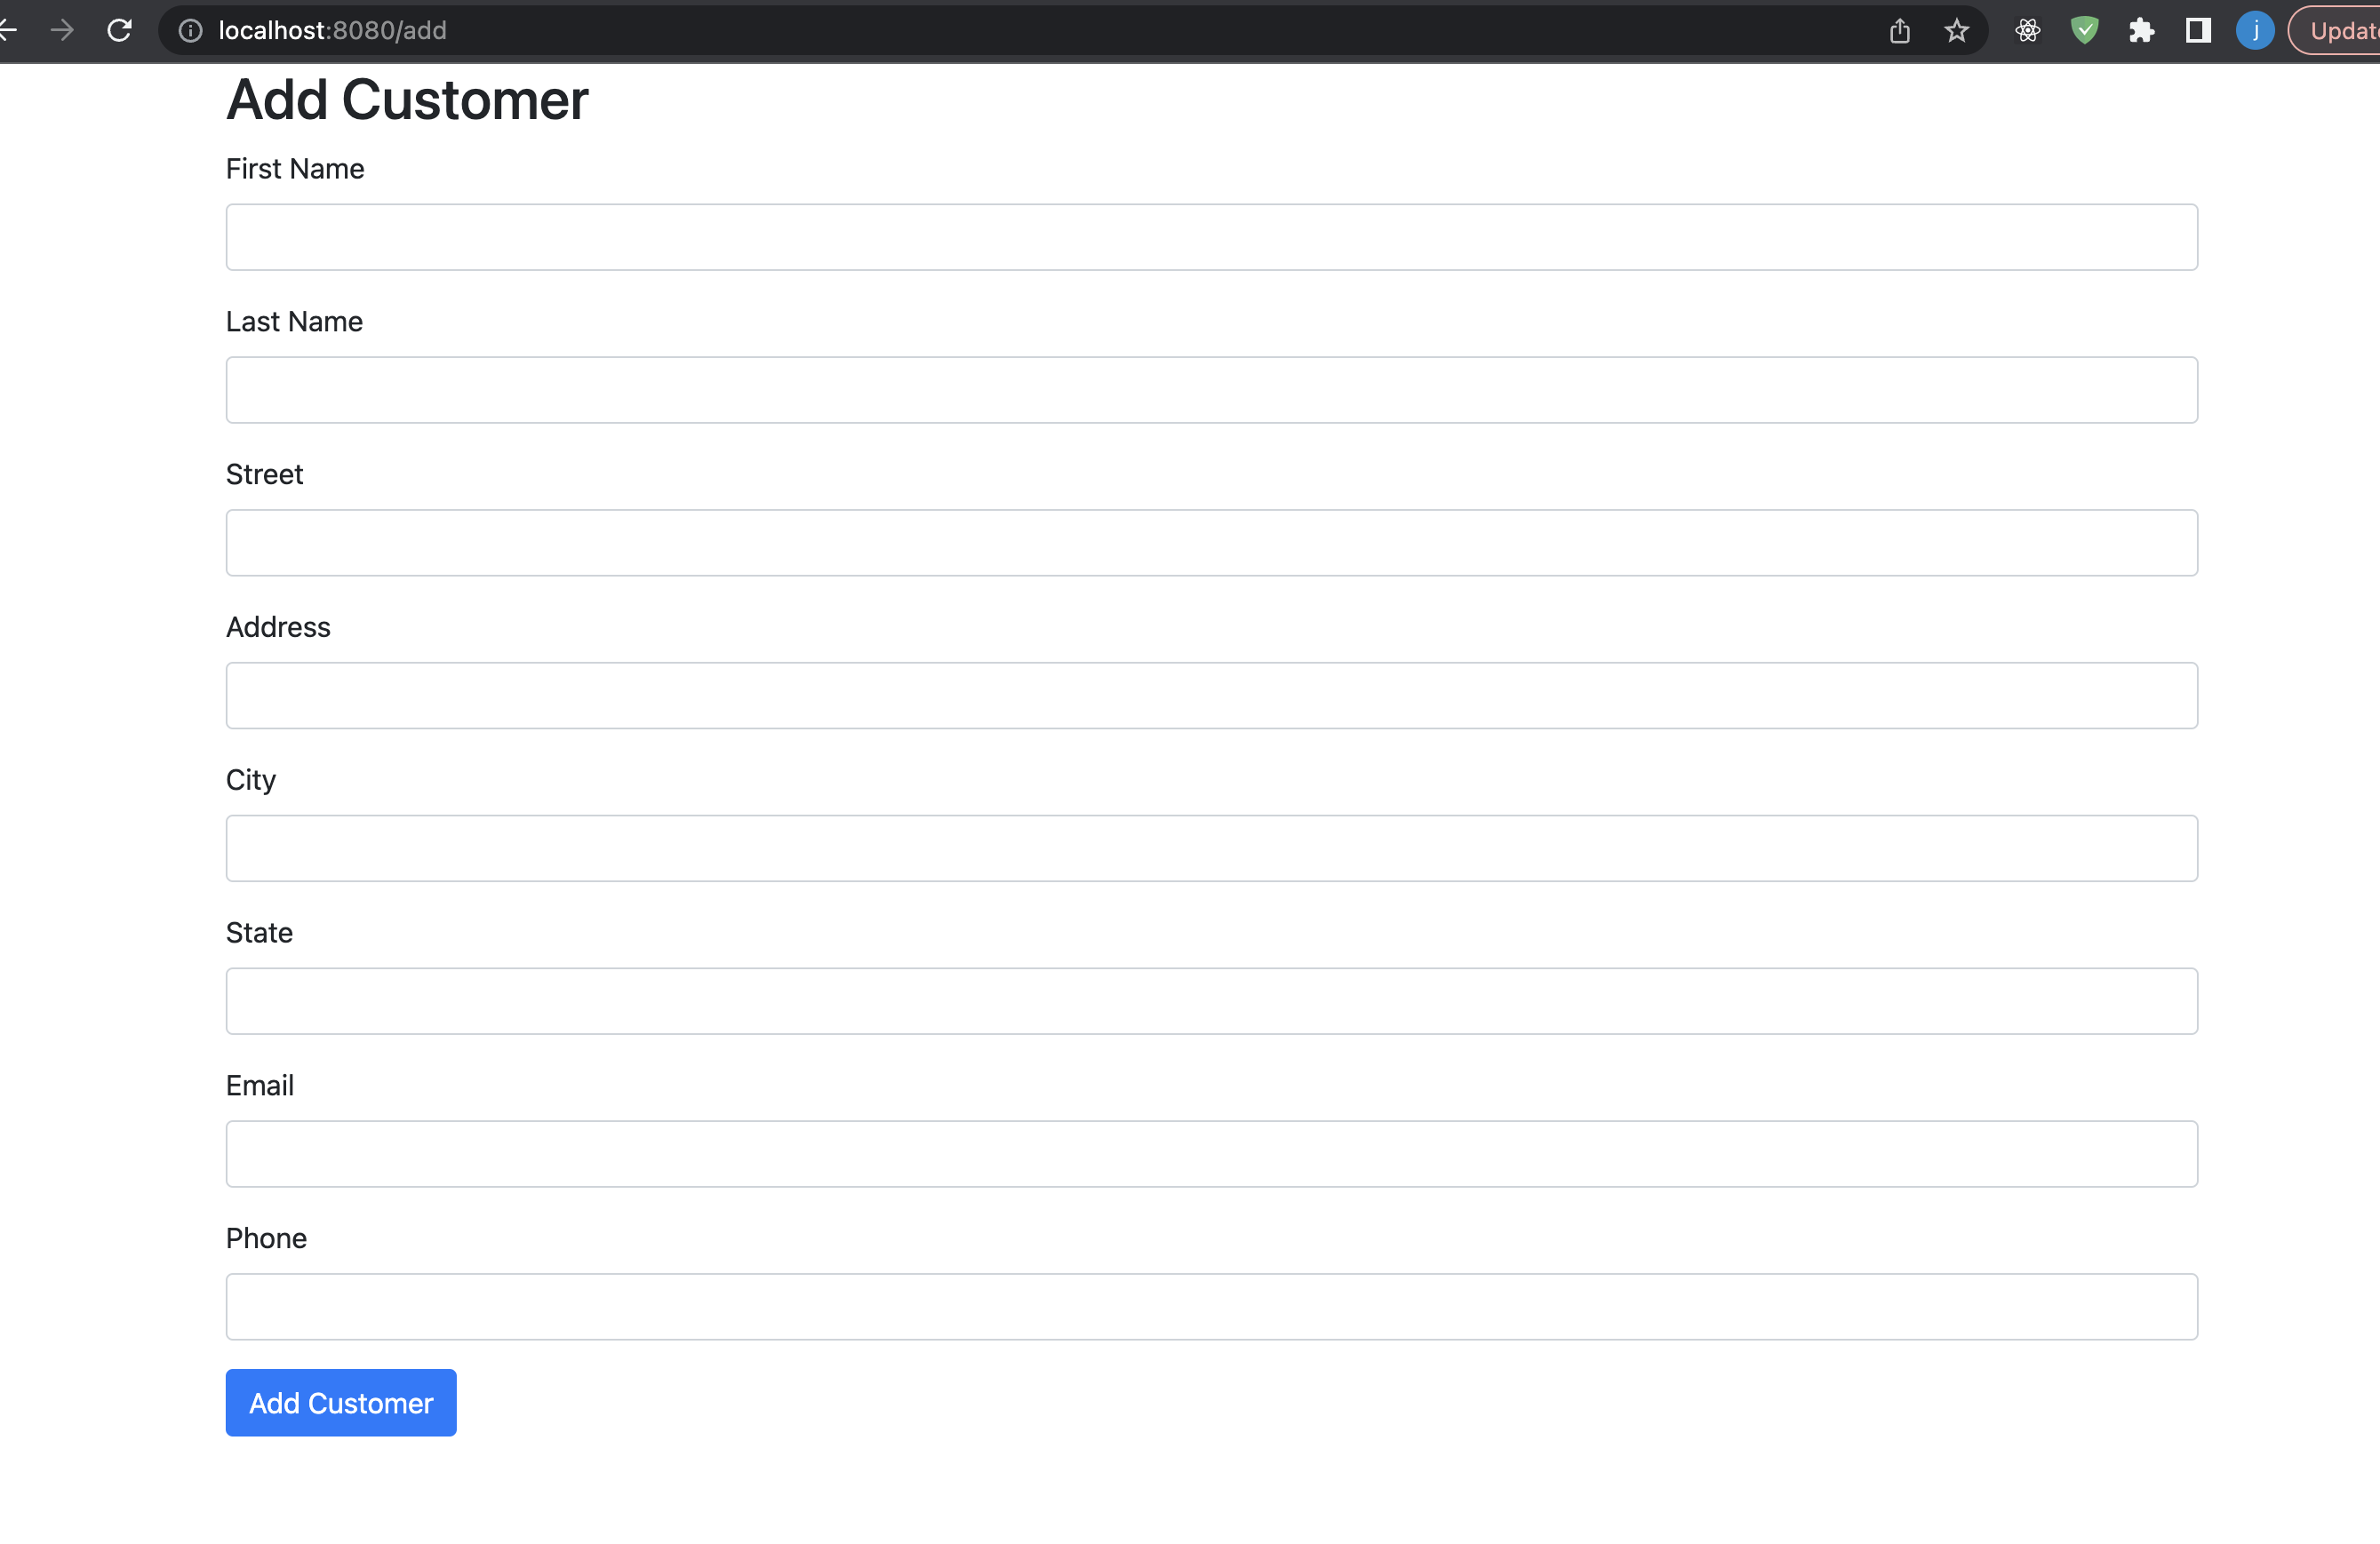The height and width of the screenshot is (1544, 2380).
Task: Bookmark the page with the star icon
Action: click(x=1957, y=30)
